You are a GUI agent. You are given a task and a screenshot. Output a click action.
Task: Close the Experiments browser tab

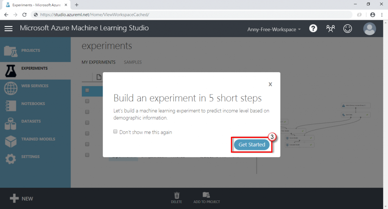click(66, 5)
